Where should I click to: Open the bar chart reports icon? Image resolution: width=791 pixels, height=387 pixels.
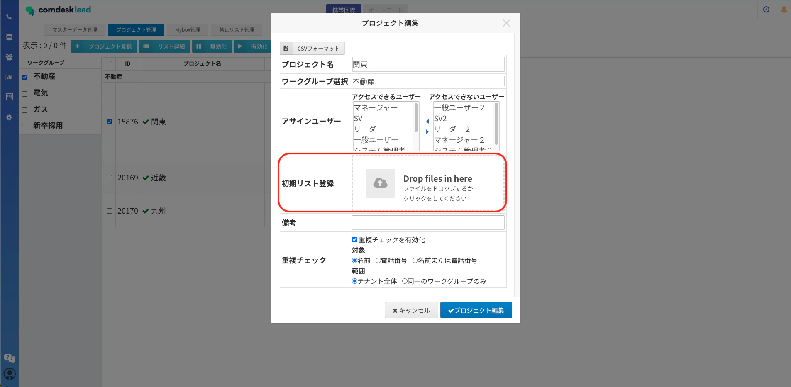pyautogui.click(x=9, y=77)
